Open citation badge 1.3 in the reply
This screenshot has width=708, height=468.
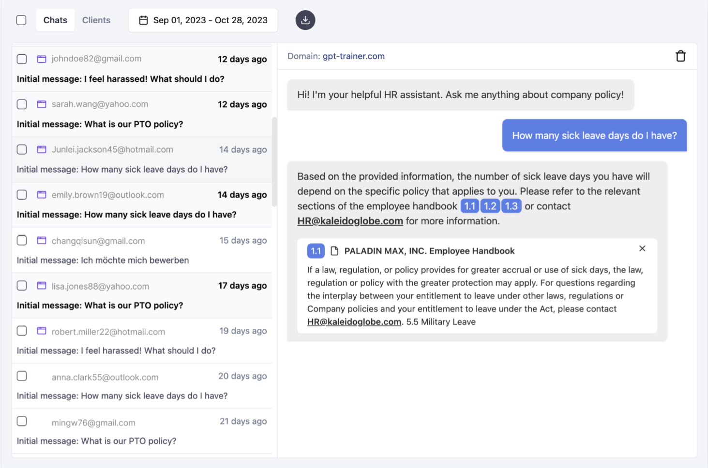[x=512, y=206]
